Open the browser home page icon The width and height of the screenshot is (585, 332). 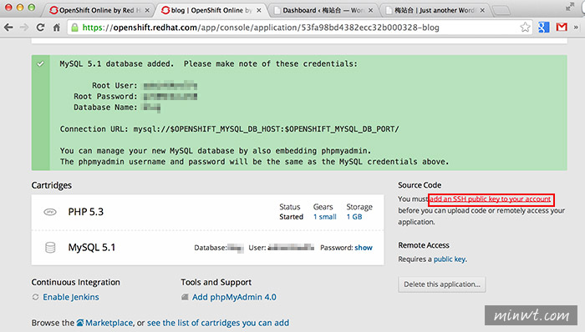56,28
